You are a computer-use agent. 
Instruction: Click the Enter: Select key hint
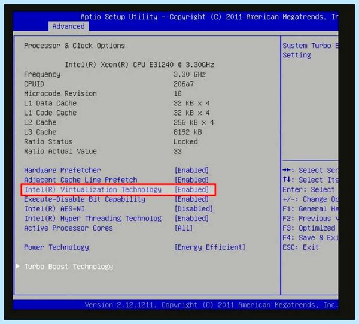pos(309,190)
